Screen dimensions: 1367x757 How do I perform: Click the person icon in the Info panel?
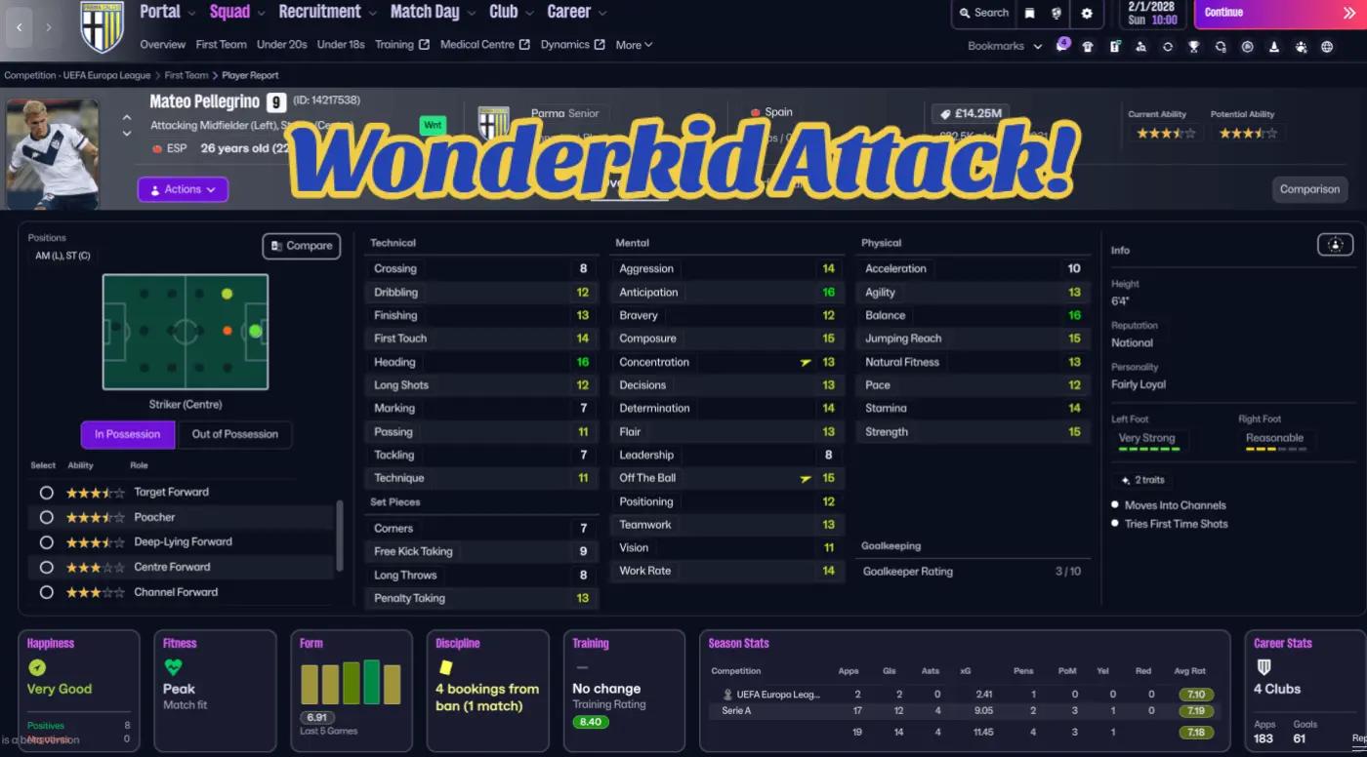click(x=1335, y=245)
